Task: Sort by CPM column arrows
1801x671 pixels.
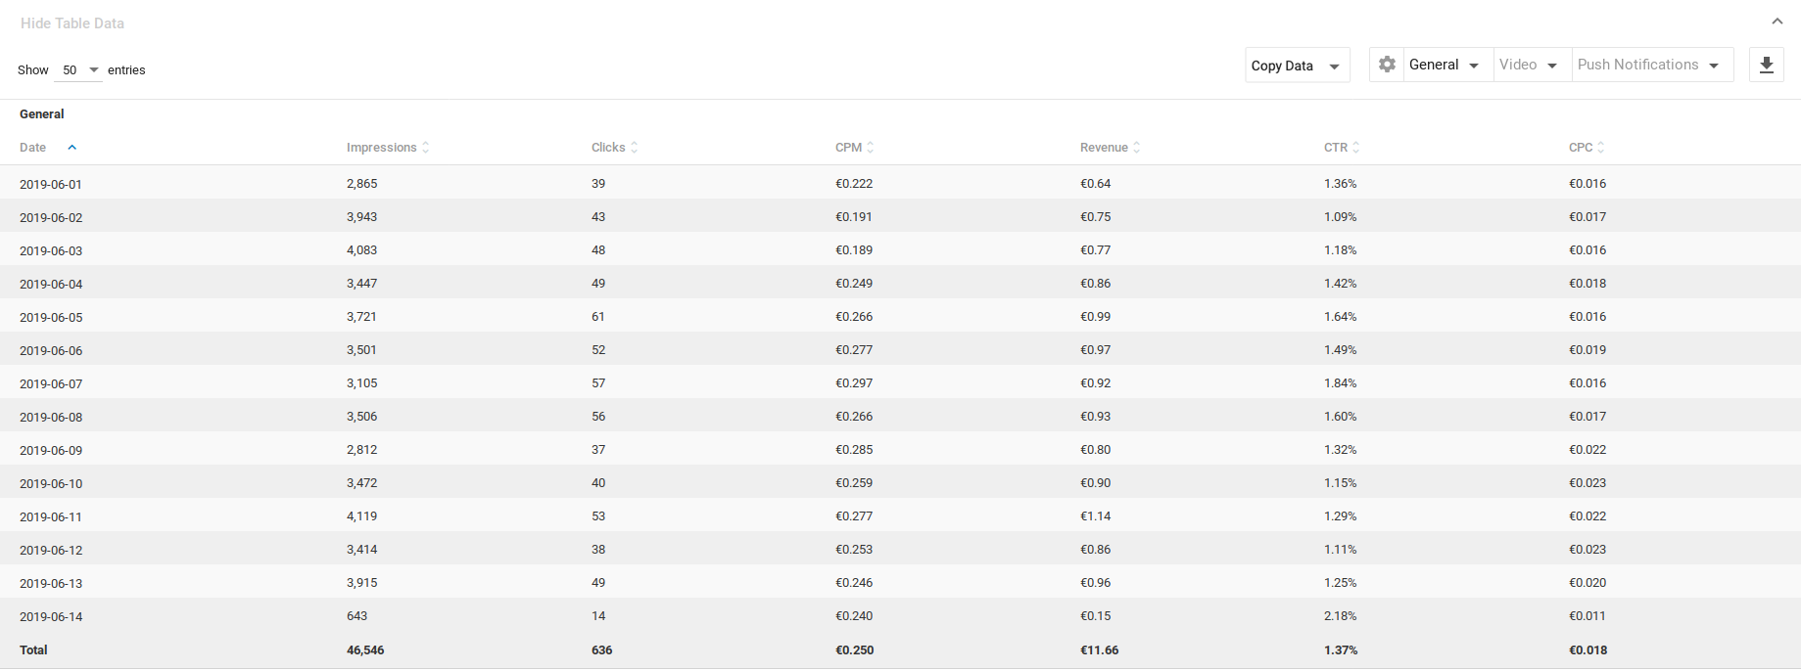Action: pyautogui.click(x=871, y=148)
